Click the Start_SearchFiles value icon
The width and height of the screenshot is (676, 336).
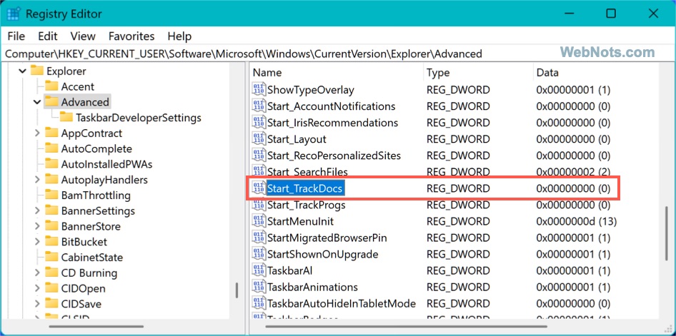259,171
